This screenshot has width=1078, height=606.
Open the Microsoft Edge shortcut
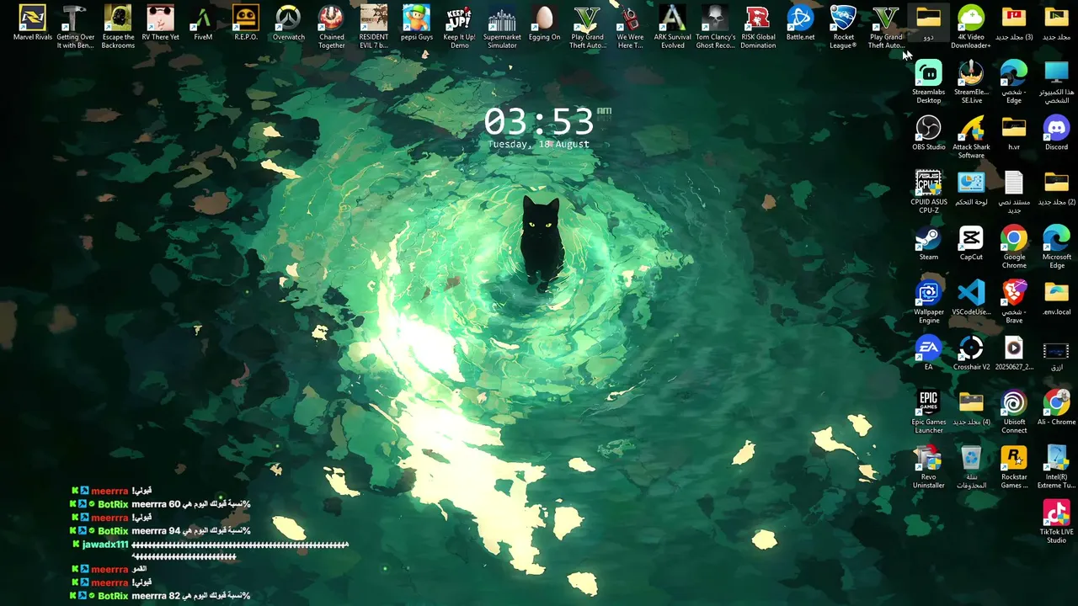click(x=1056, y=247)
